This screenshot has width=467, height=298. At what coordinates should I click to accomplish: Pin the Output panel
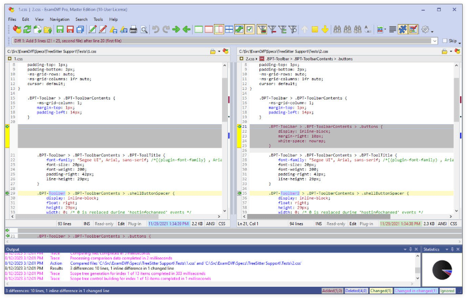[410, 249]
